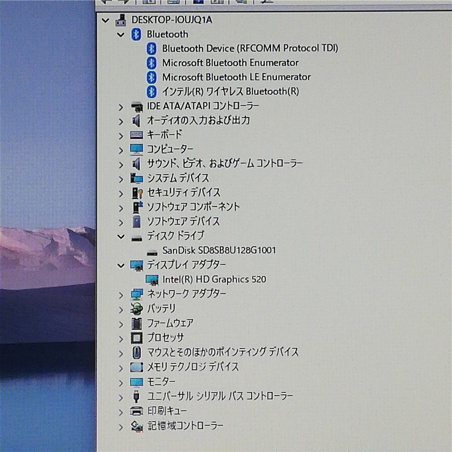Click the security device icon
The height and width of the screenshot is (452, 452).
coord(136,192)
